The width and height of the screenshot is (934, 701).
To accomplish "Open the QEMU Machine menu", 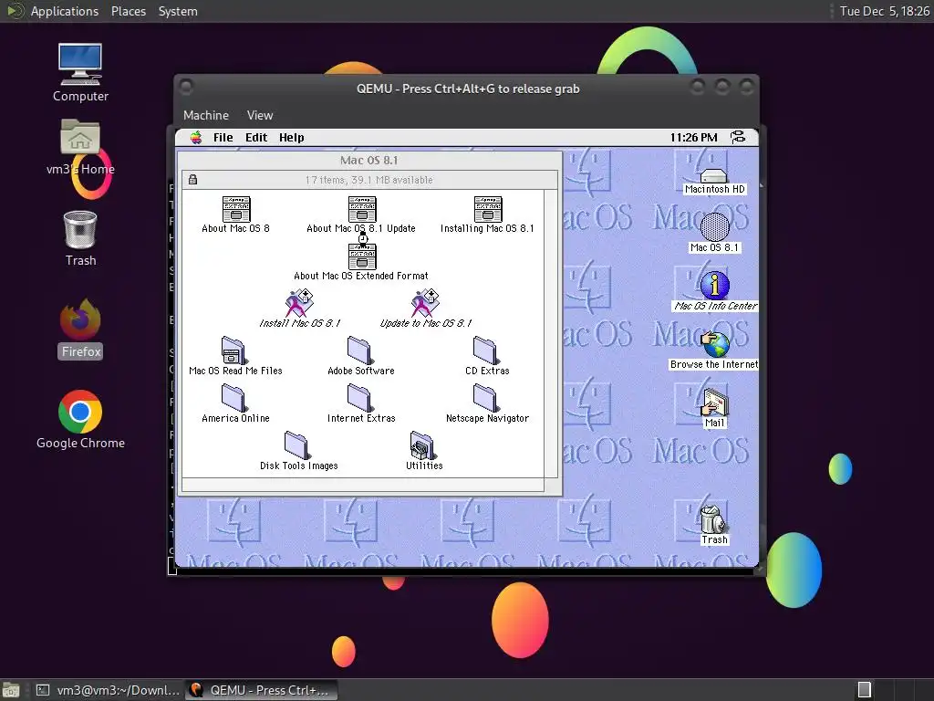I will click(206, 115).
